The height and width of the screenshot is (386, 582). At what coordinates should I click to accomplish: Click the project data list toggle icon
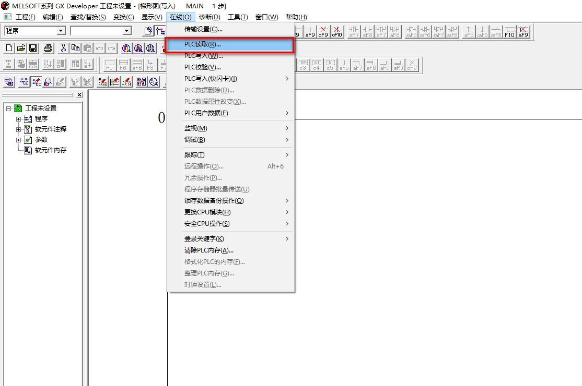160,31
